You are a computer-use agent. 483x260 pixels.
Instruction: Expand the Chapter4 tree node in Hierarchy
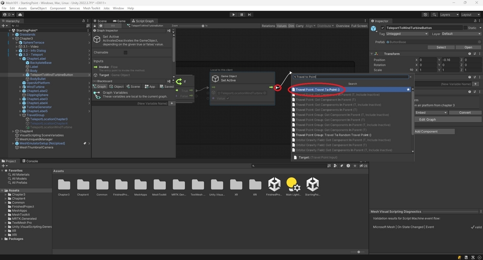click(13, 131)
